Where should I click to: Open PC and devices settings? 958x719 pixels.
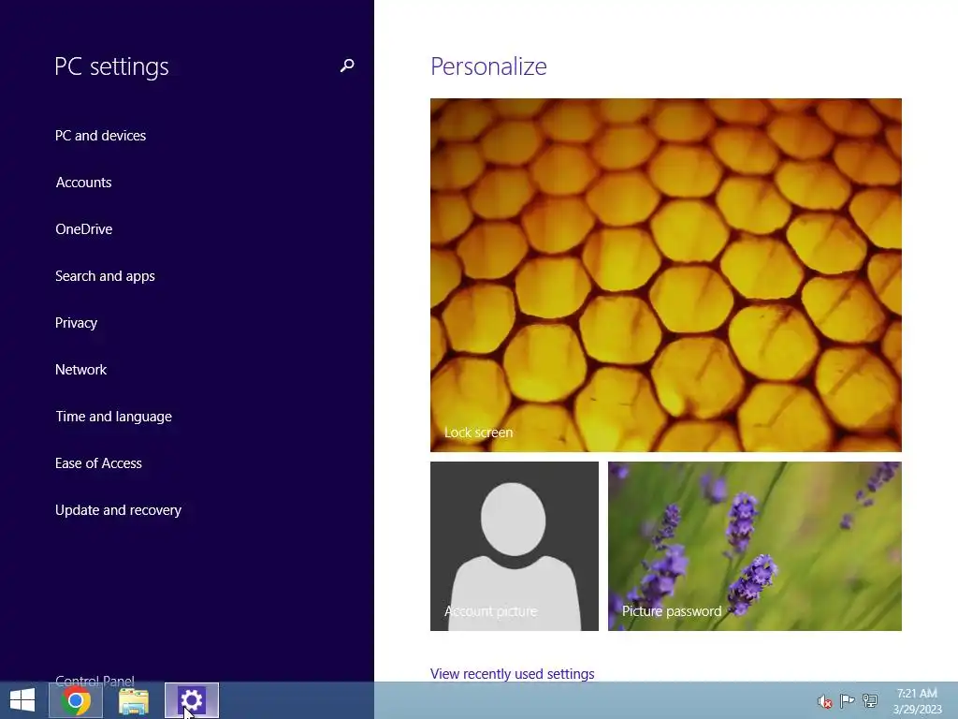(x=100, y=136)
